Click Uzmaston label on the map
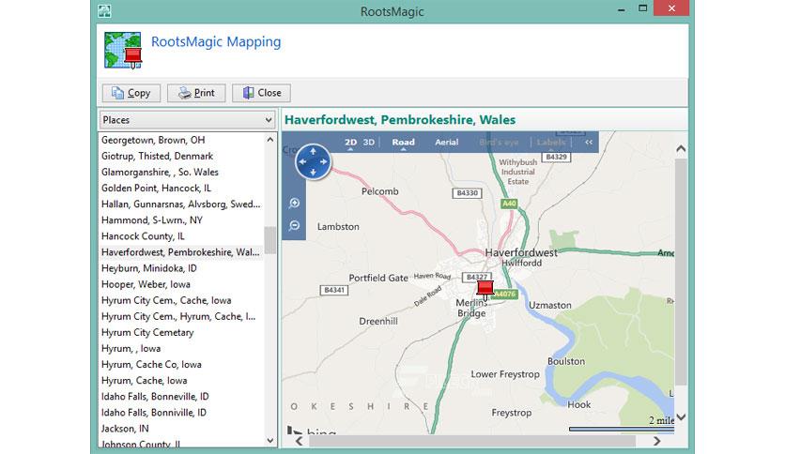The height and width of the screenshot is (454, 785). [x=549, y=305]
